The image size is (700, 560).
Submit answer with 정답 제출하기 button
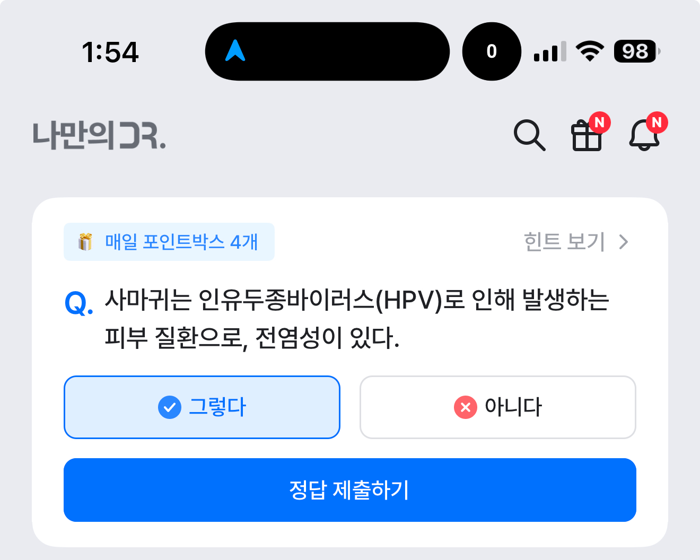point(350,490)
